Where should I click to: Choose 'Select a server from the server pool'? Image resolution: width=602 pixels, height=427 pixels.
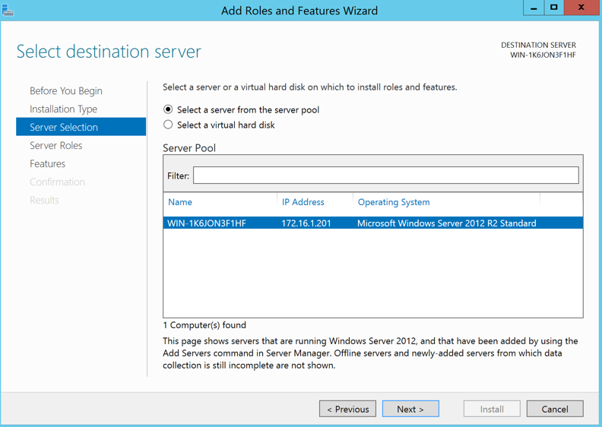click(168, 109)
